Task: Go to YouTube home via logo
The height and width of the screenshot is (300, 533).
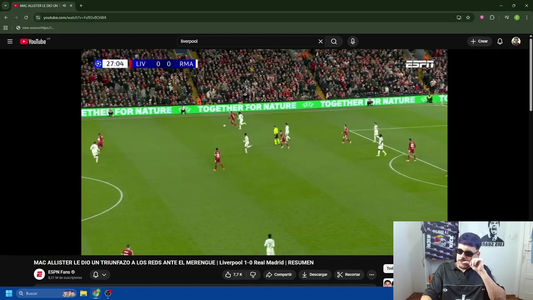Action: (x=33, y=41)
